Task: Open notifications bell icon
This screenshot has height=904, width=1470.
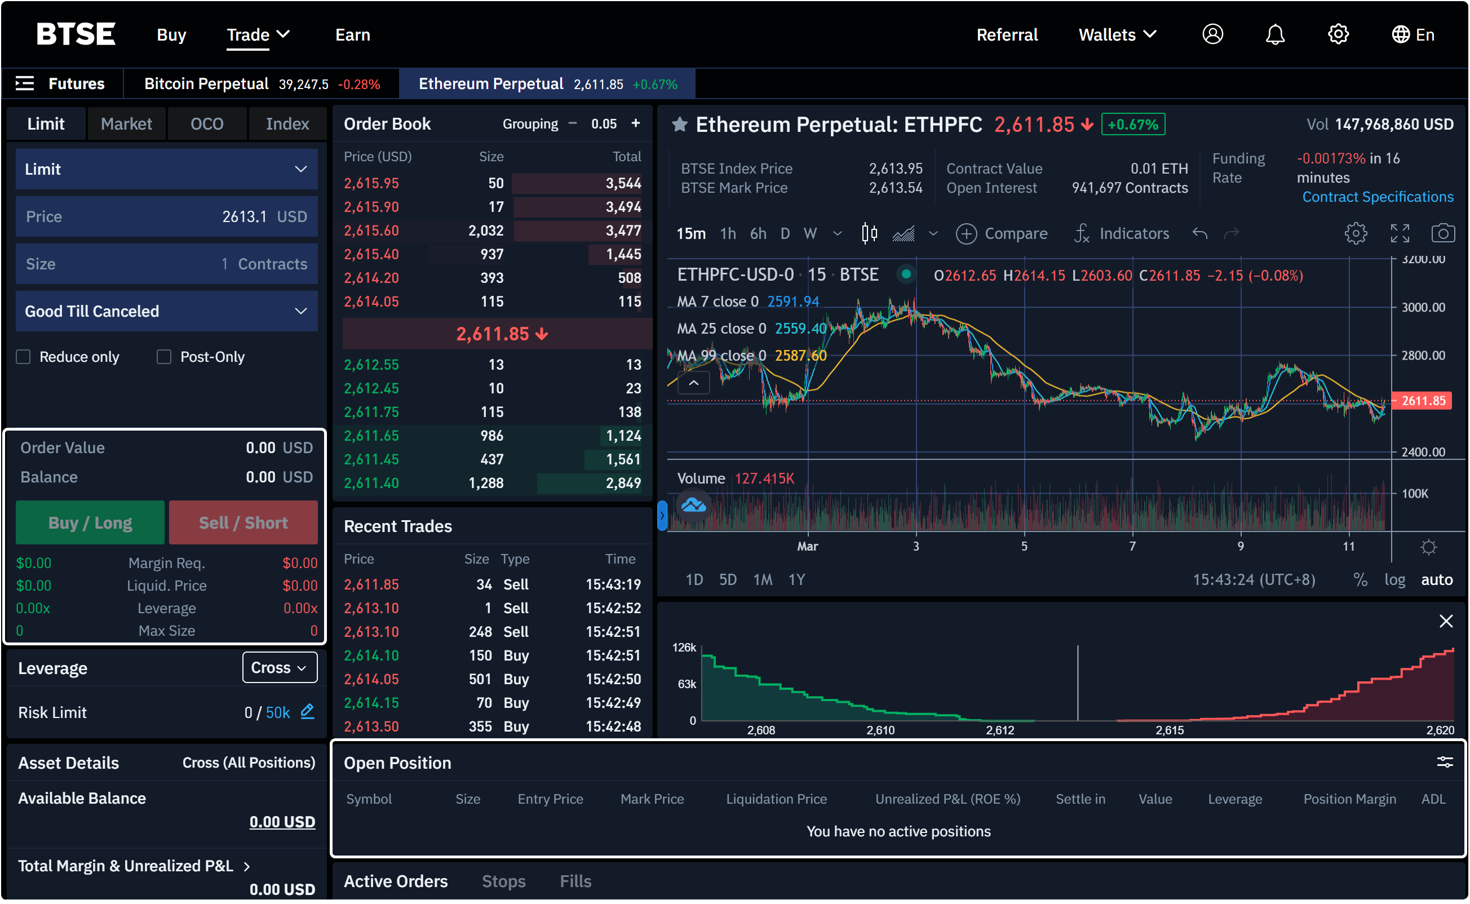Action: pyautogui.click(x=1275, y=35)
